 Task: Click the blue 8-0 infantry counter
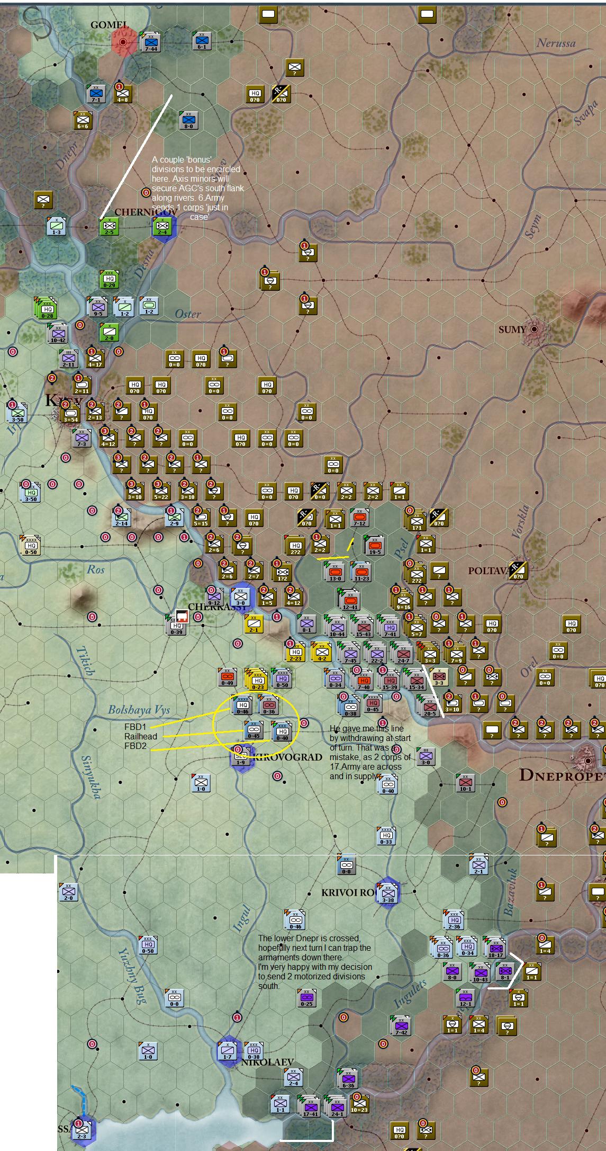[188, 120]
